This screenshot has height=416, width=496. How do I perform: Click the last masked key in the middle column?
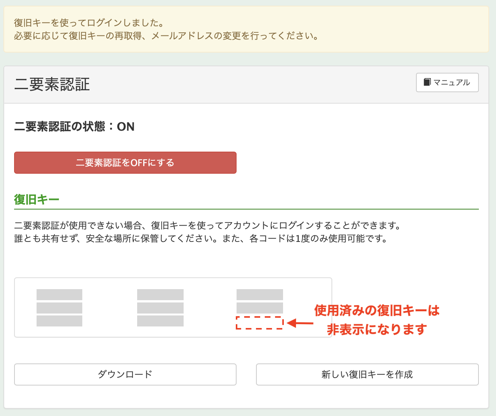tap(160, 321)
